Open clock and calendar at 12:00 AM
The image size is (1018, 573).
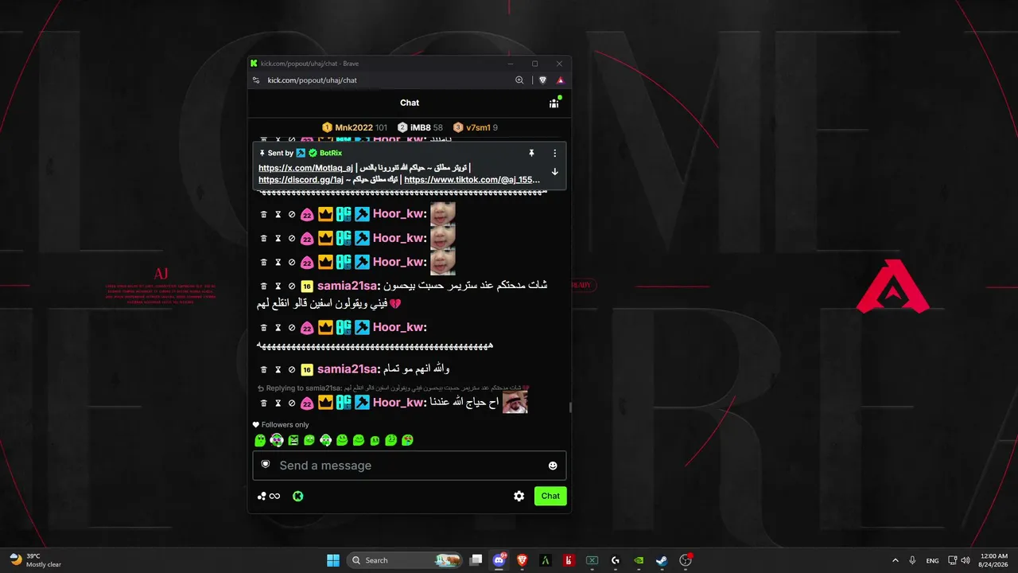[994, 560]
